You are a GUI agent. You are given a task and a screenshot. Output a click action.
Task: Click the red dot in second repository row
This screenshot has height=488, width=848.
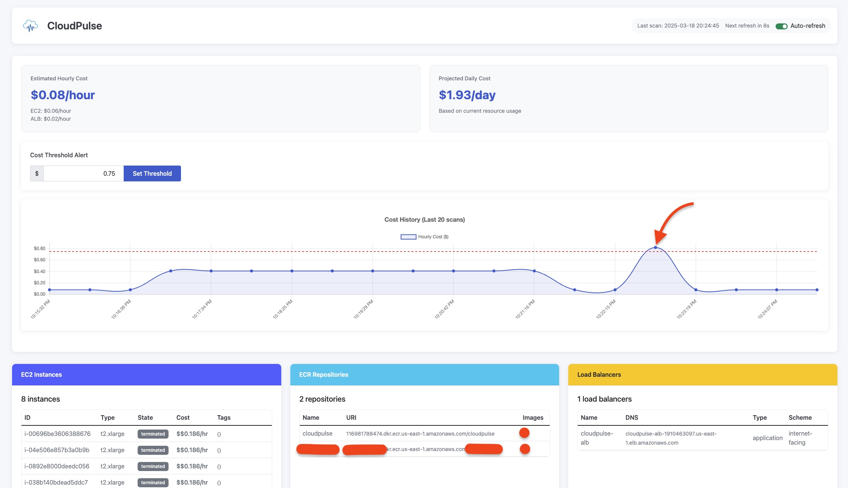tap(524, 449)
